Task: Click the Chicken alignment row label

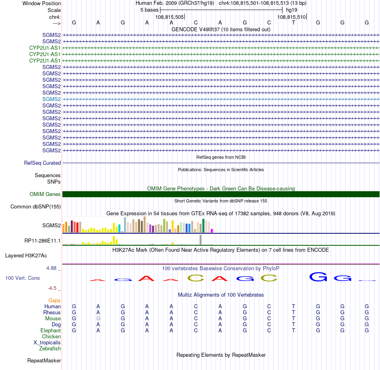Action: (51, 336)
